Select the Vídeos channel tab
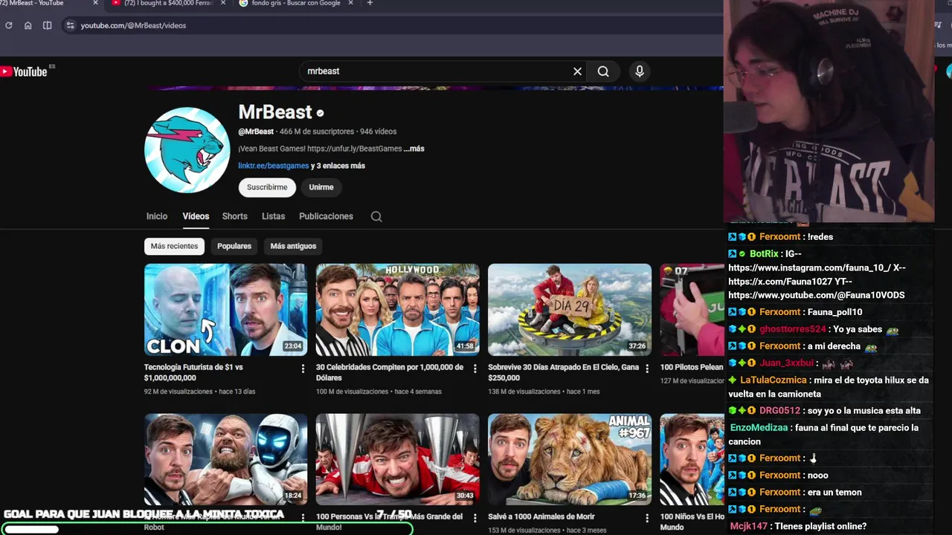This screenshot has height=535, width=952. tap(196, 216)
